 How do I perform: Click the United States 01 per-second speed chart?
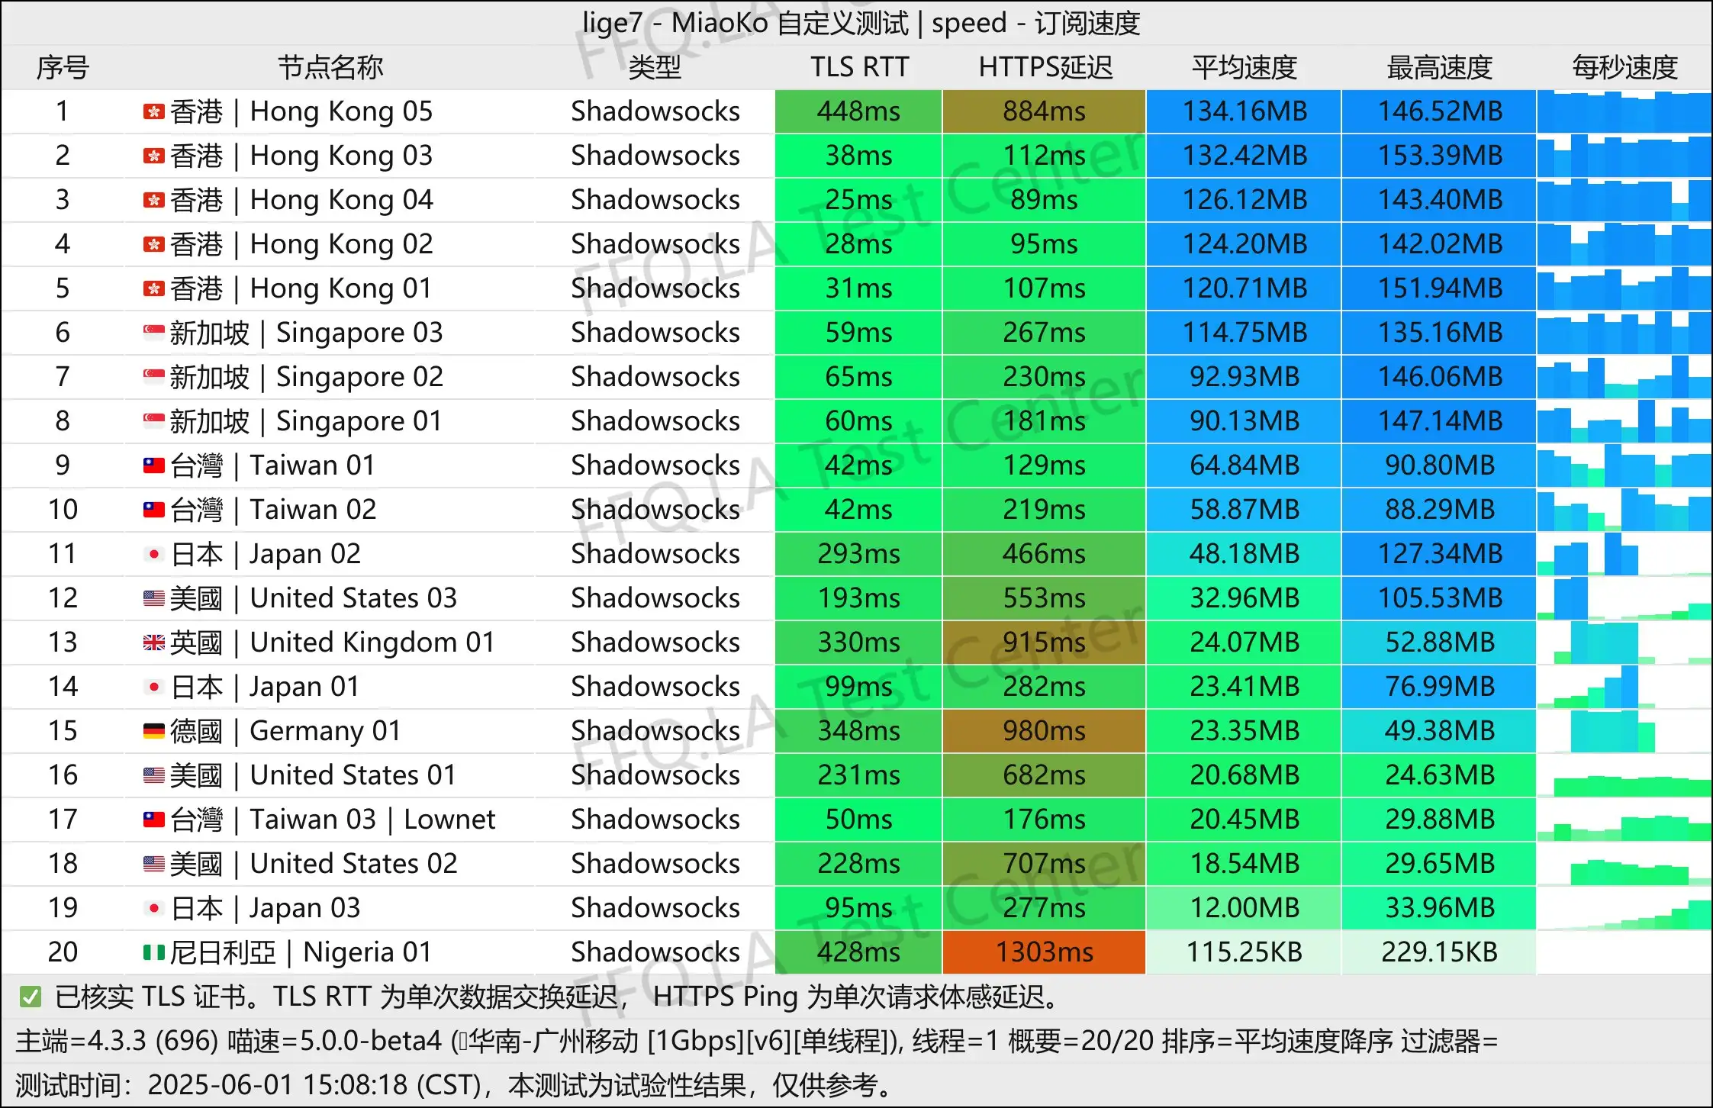click(x=1624, y=775)
